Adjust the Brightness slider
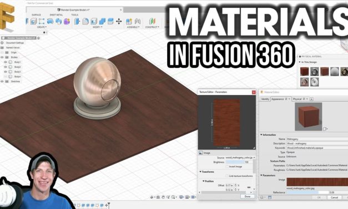The width and height of the screenshot is (348, 209). (x=239, y=162)
